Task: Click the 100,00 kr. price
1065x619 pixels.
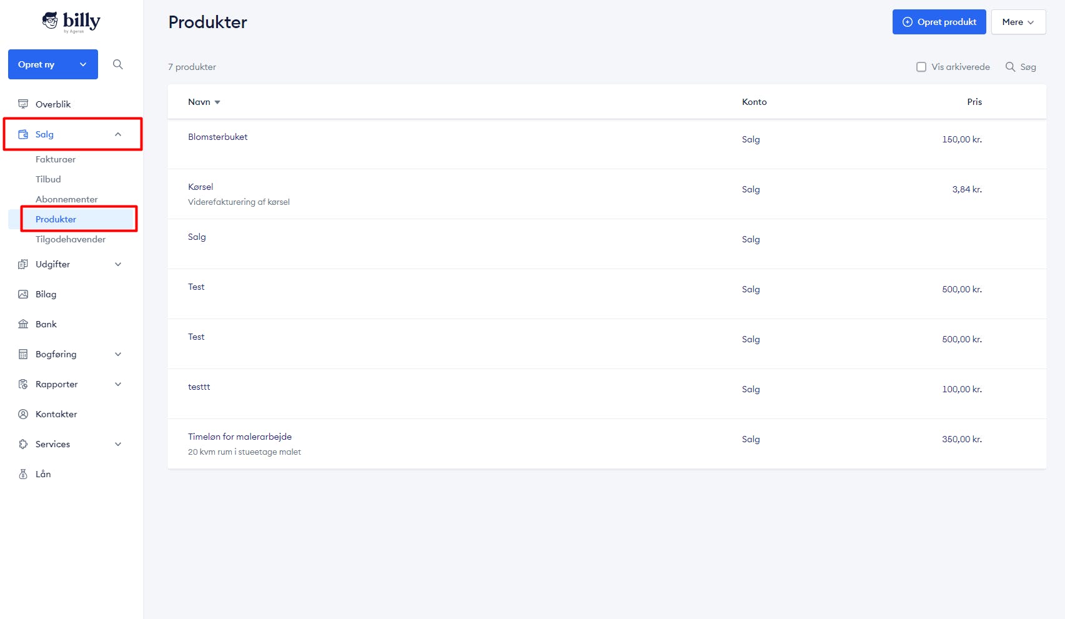Action: 962,389
